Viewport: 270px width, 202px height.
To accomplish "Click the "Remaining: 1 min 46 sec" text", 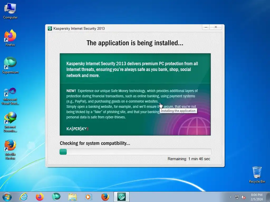I will coord(189,159).
